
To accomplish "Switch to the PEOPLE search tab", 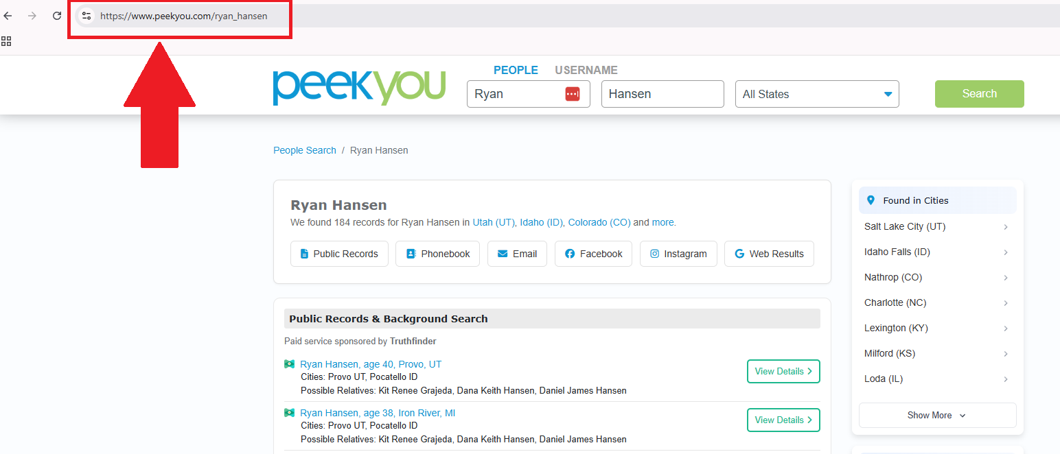I will click(516, 70).
